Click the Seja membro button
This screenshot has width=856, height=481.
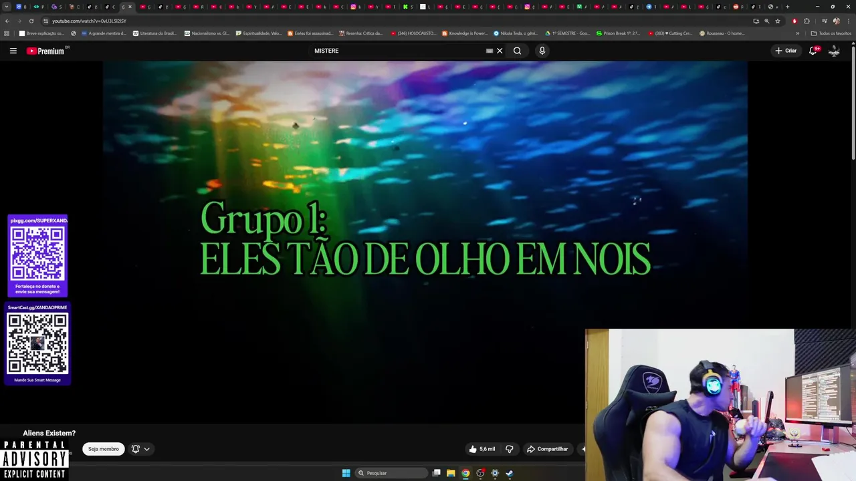[x=104, y=449]
